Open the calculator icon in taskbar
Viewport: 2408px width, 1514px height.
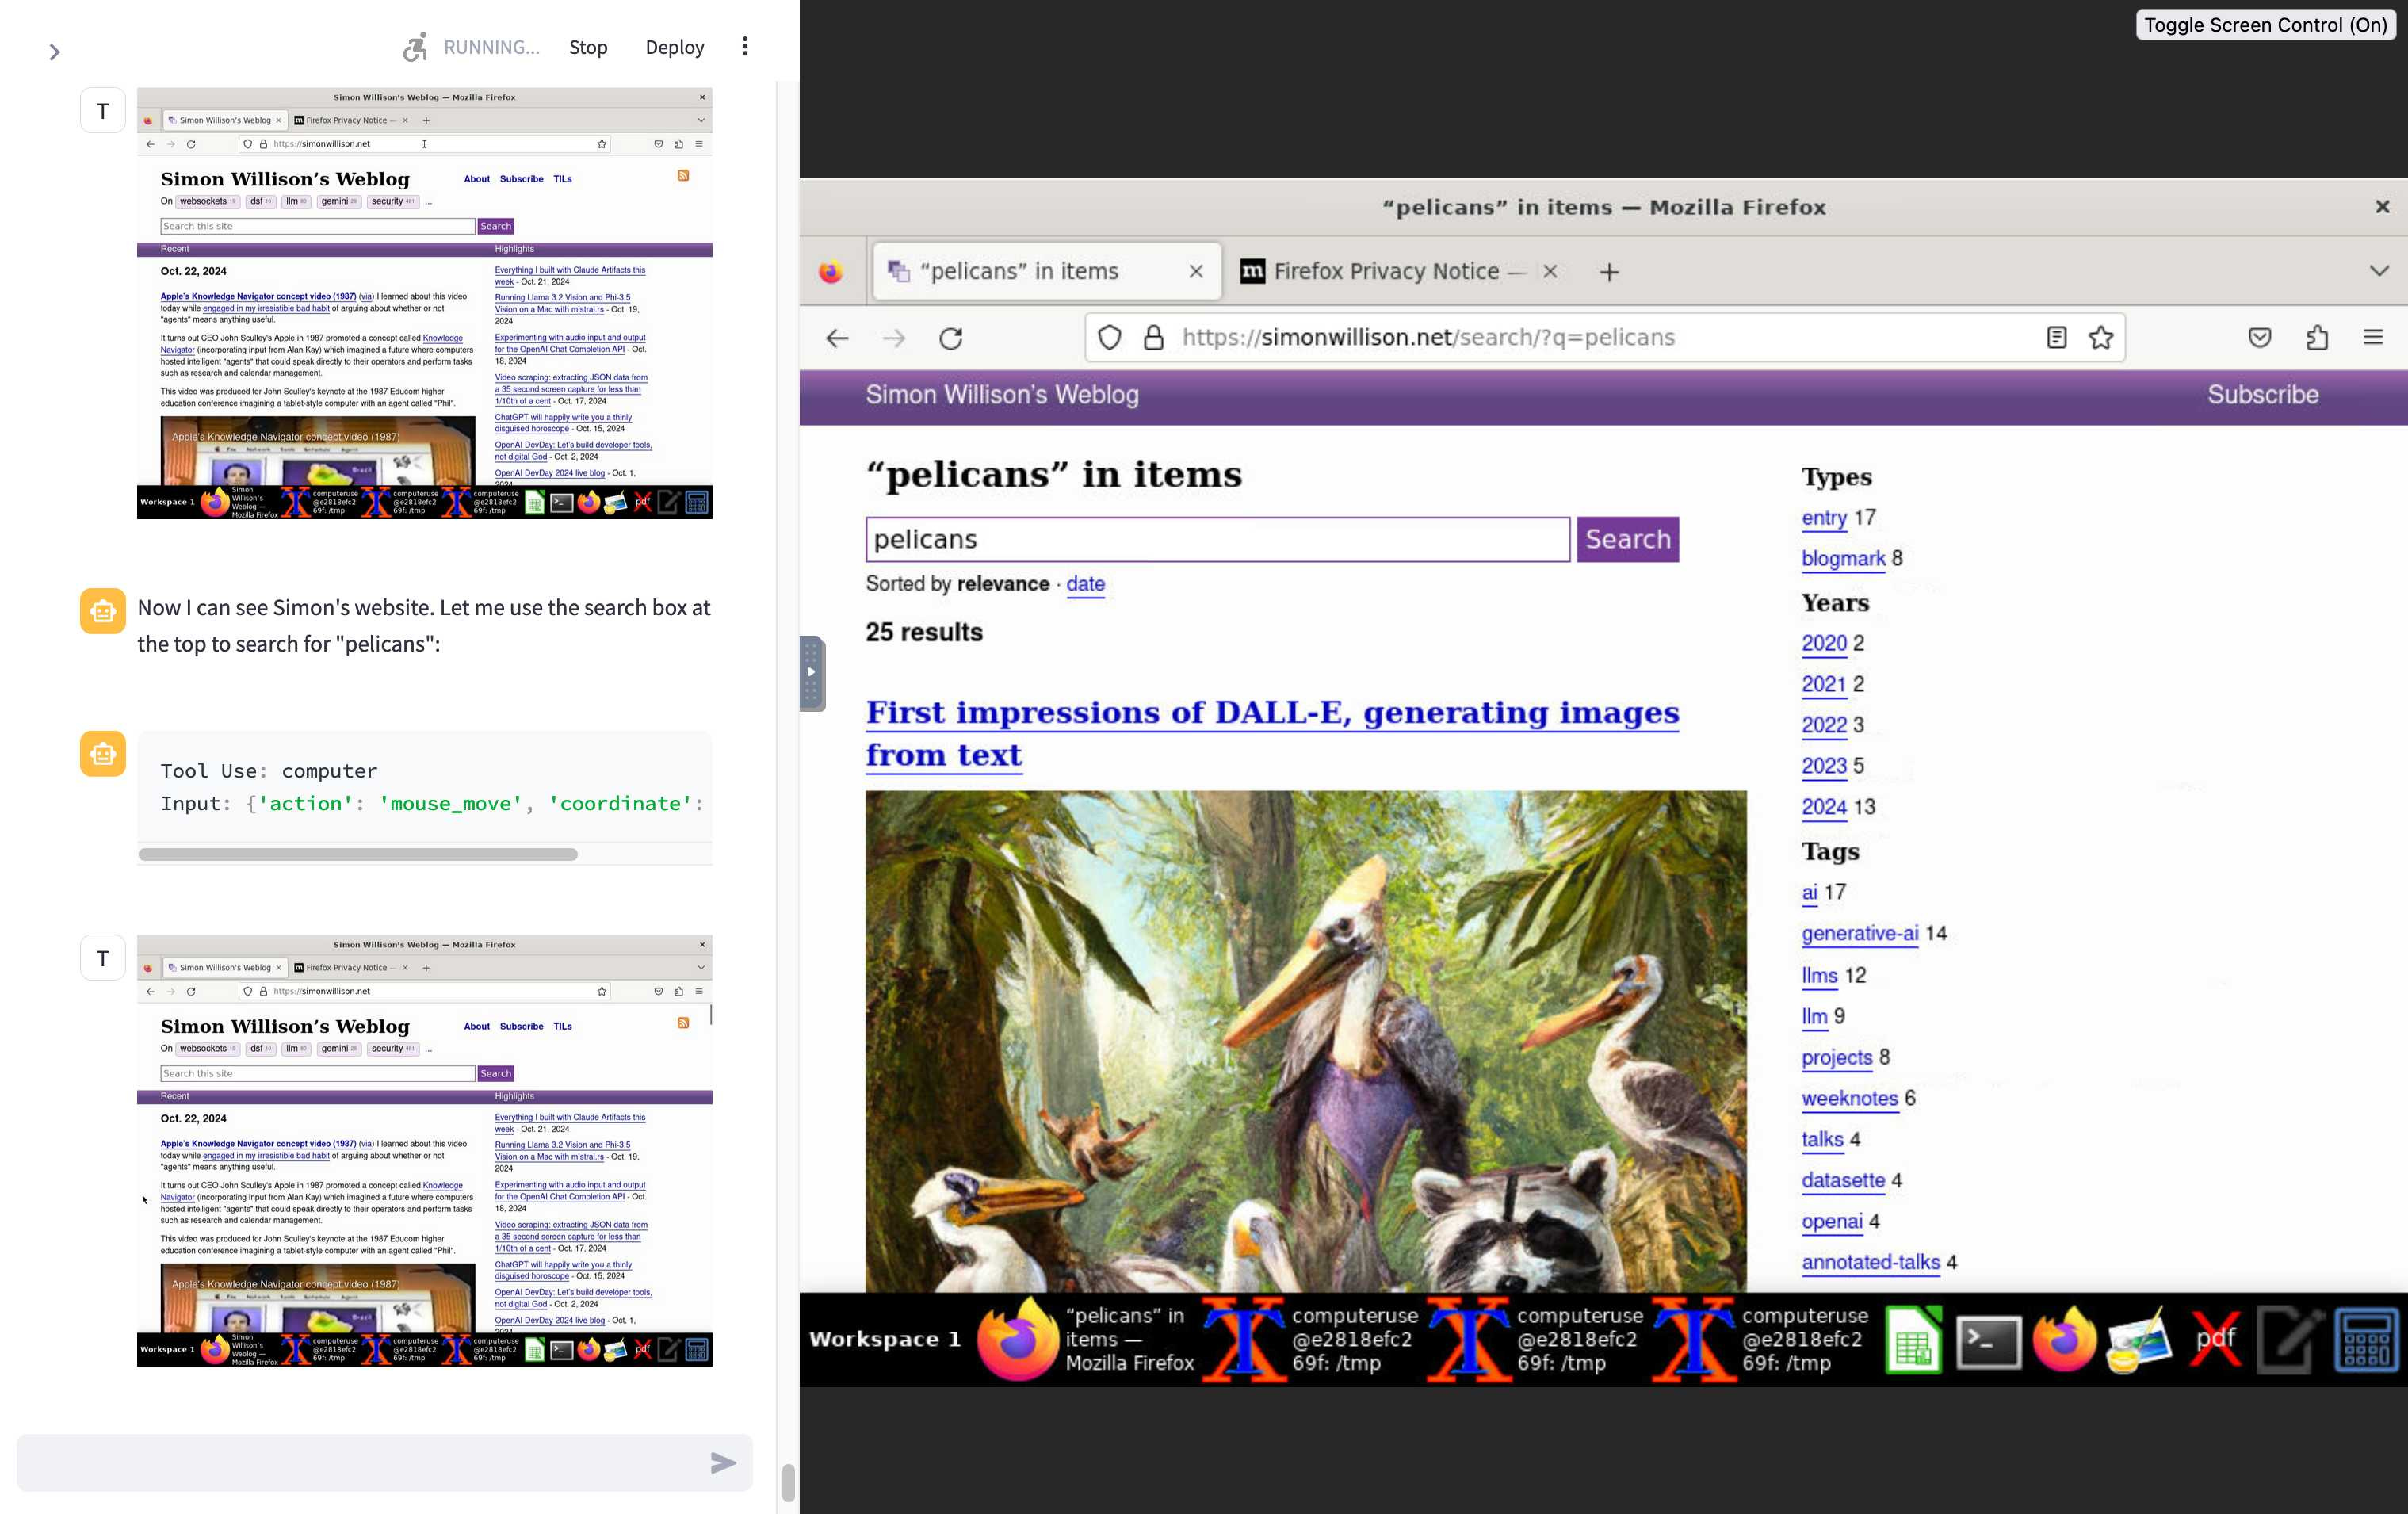2366,1340
